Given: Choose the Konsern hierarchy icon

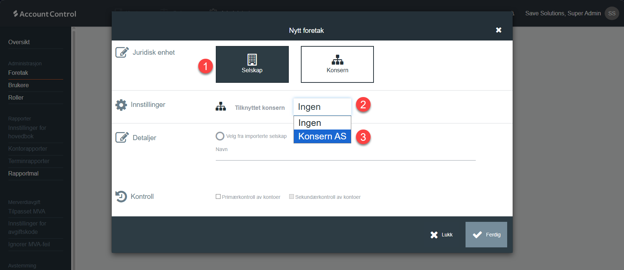Looking at the screenshot, I should point(337,60).
